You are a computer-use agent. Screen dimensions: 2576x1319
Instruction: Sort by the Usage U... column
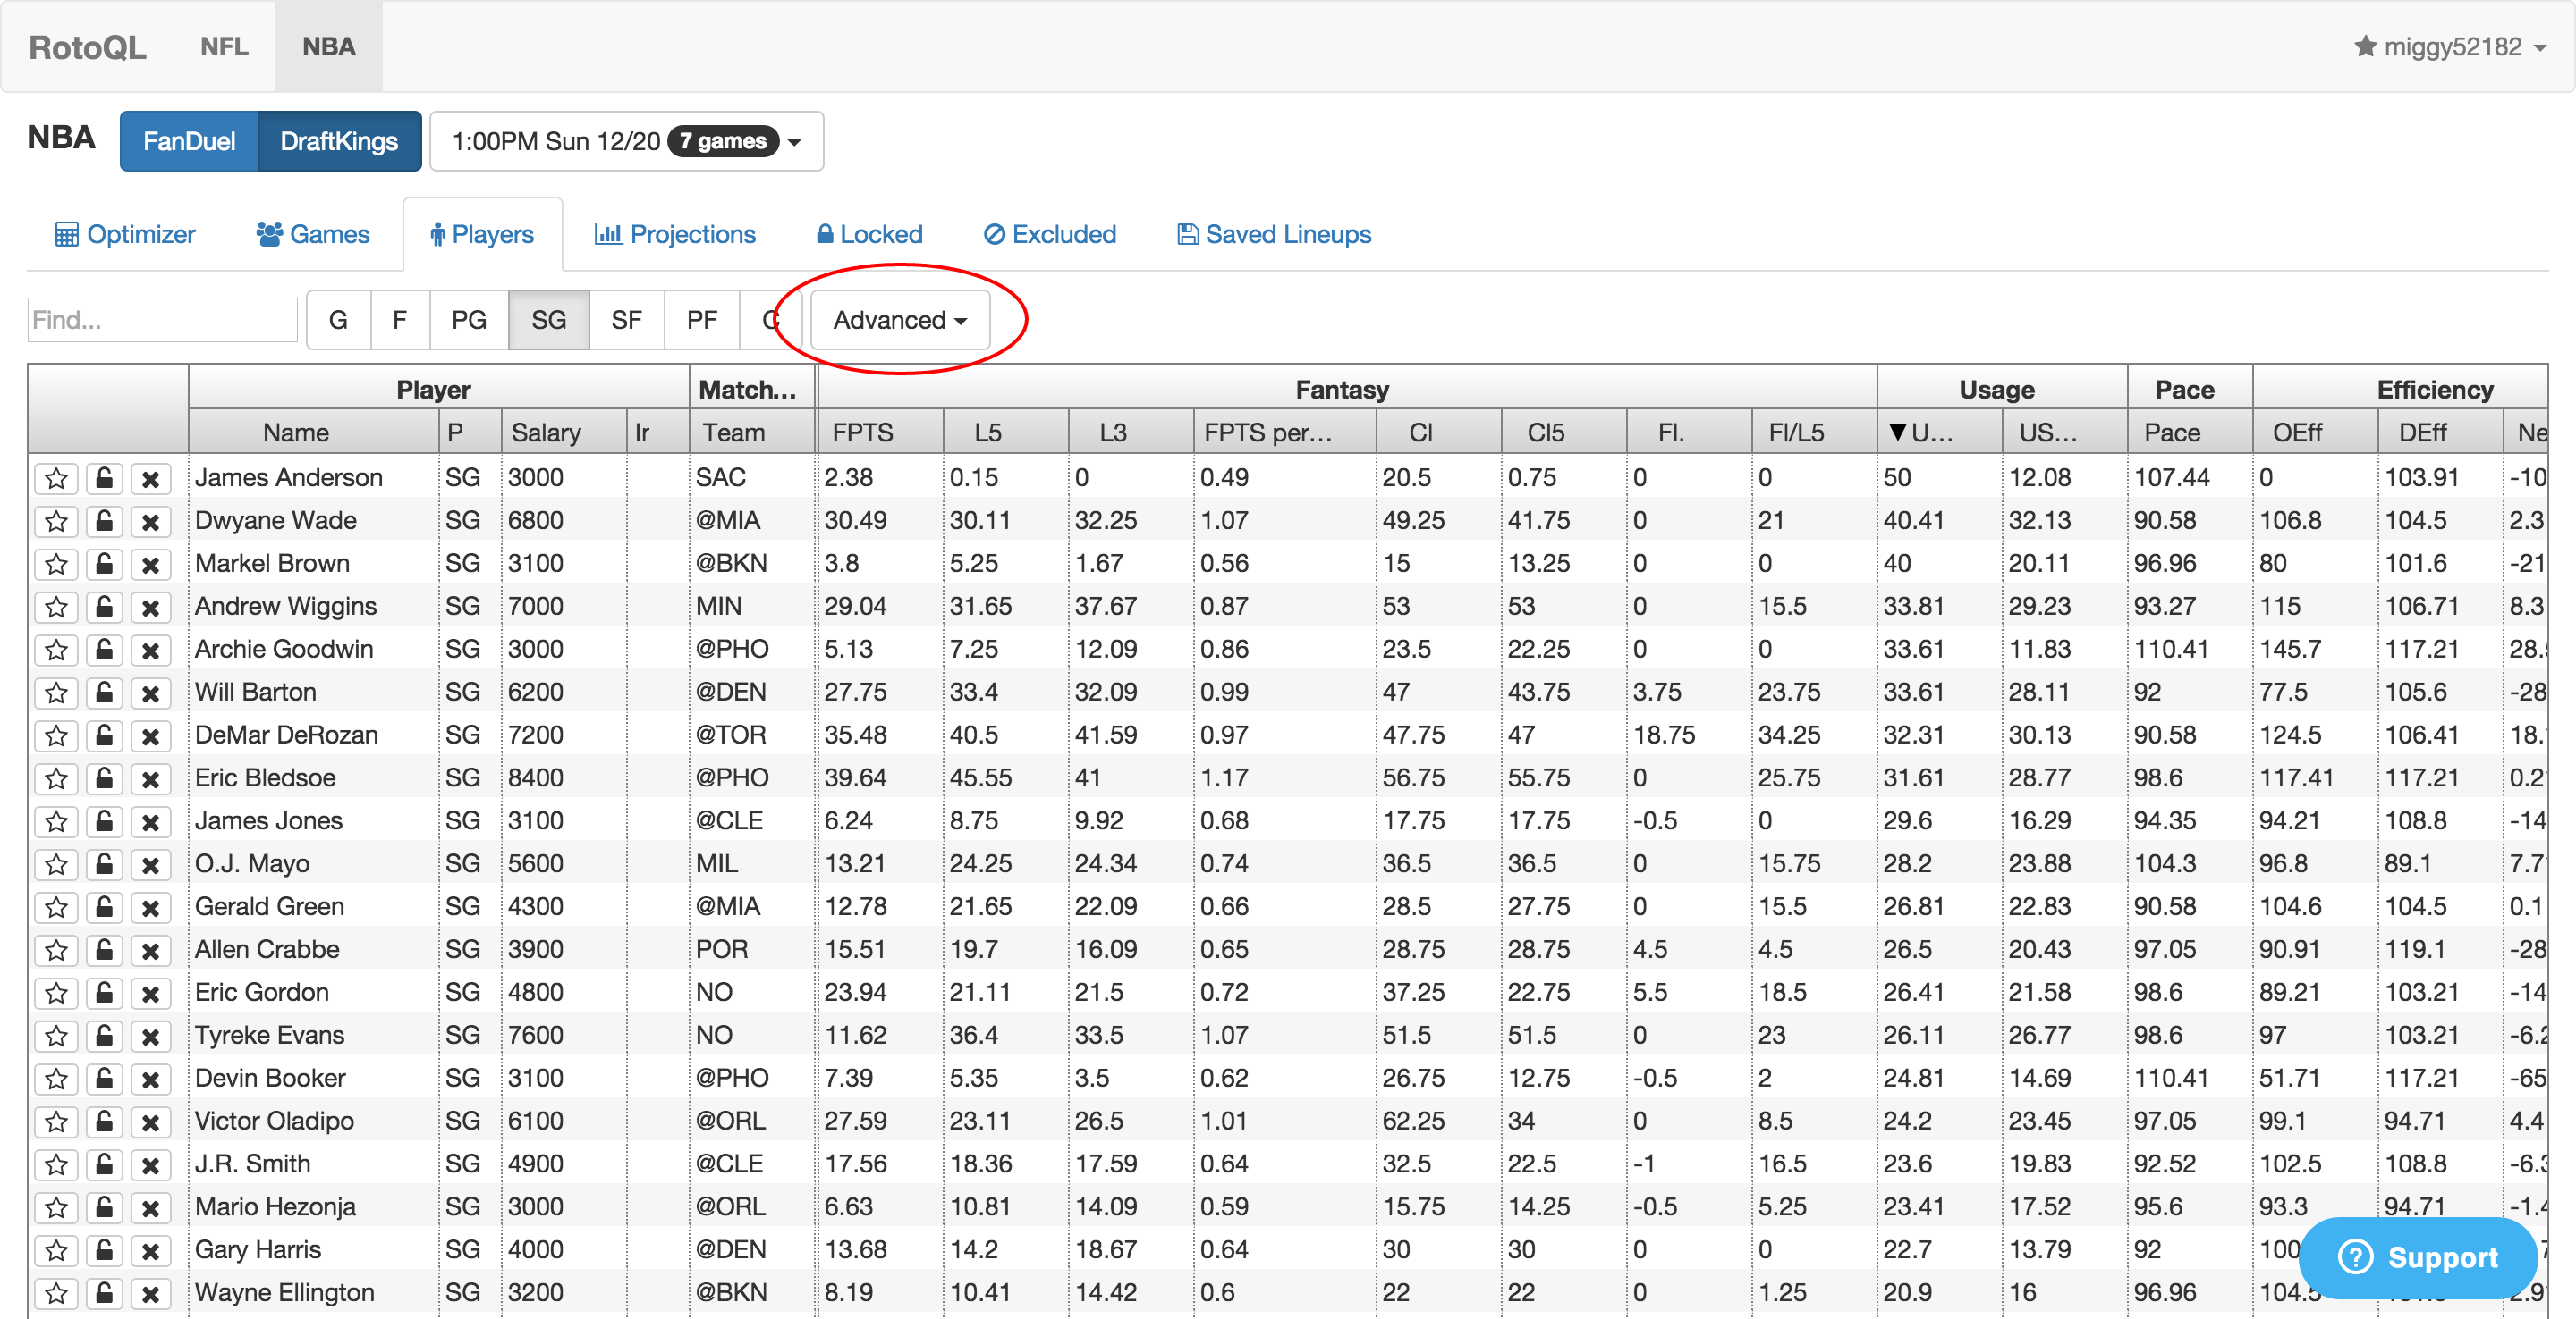point(1939,433)
